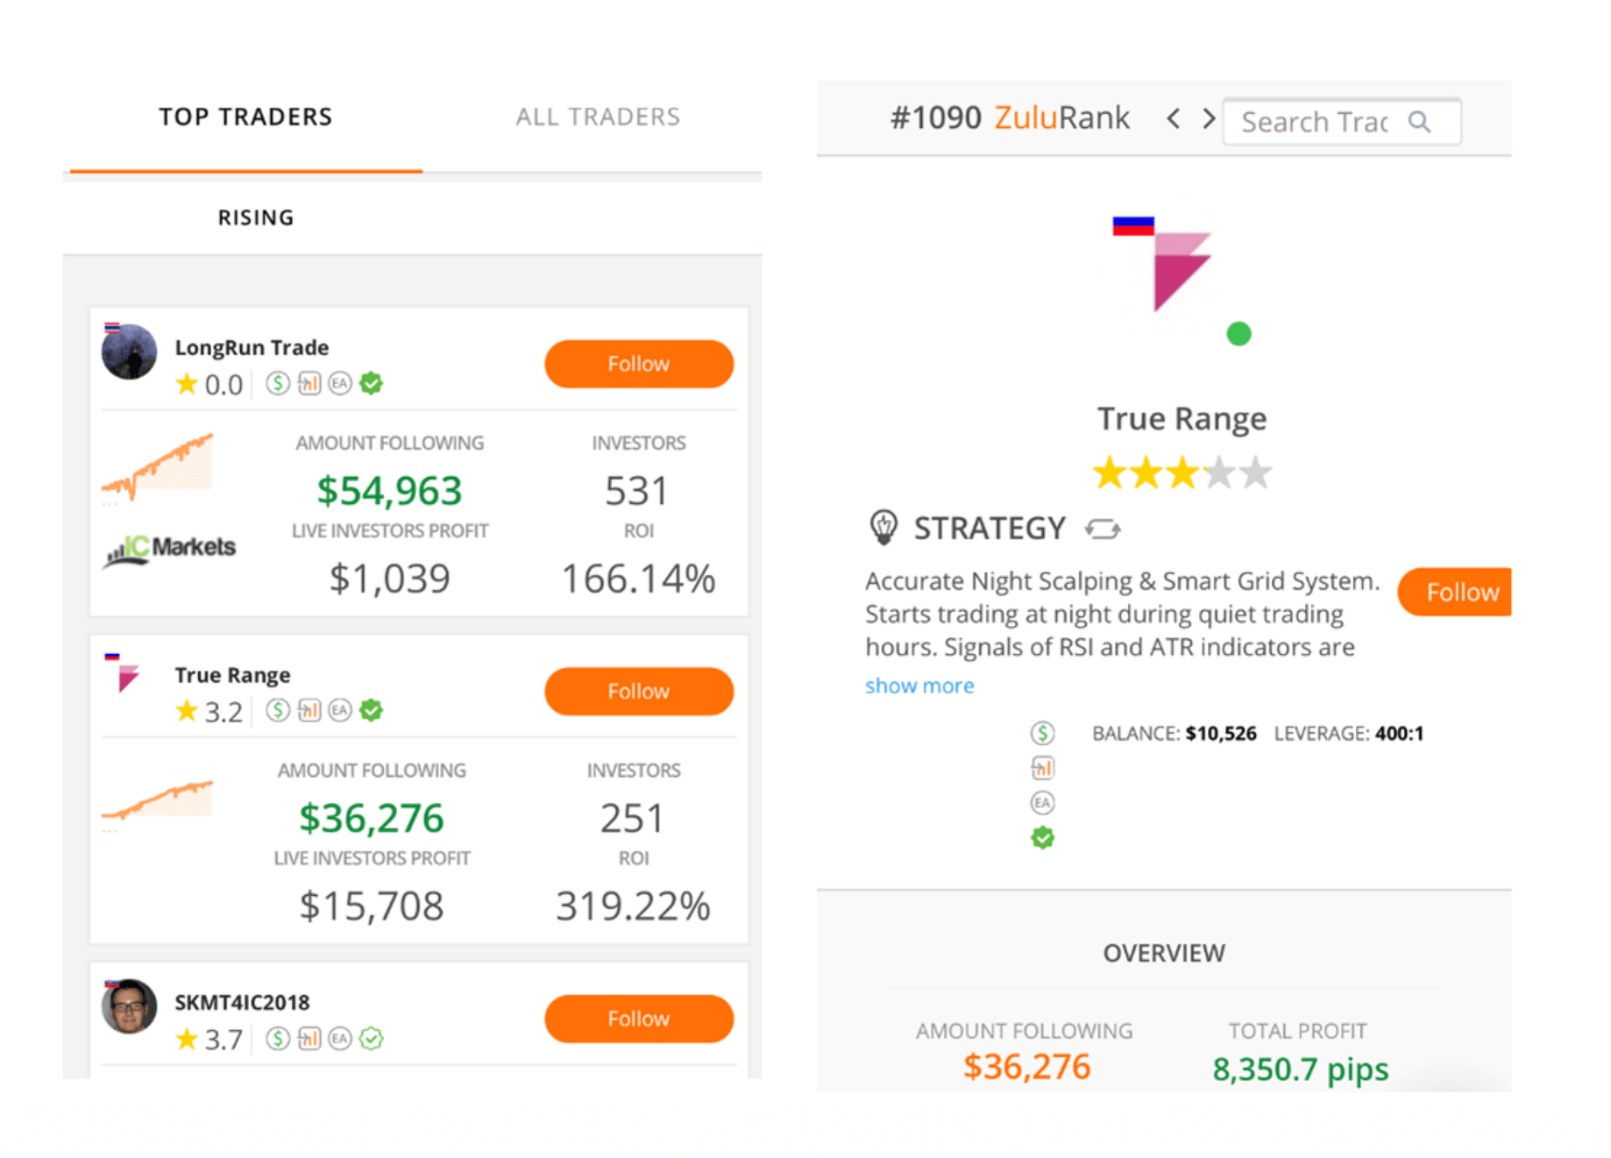Follow the True Range trader
1611x1158 pixels.
(638, 691)
